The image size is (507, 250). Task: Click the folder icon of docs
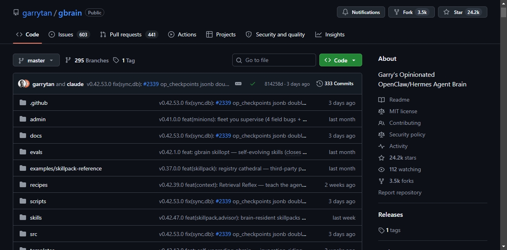23,136
